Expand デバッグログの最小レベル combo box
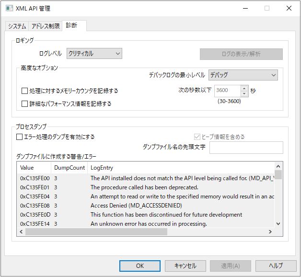This screenshot has width=301, height=277. click(243, 75)
